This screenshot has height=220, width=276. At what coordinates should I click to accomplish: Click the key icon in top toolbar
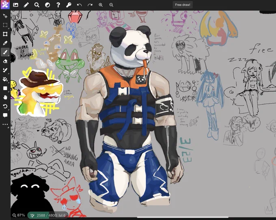69,5
